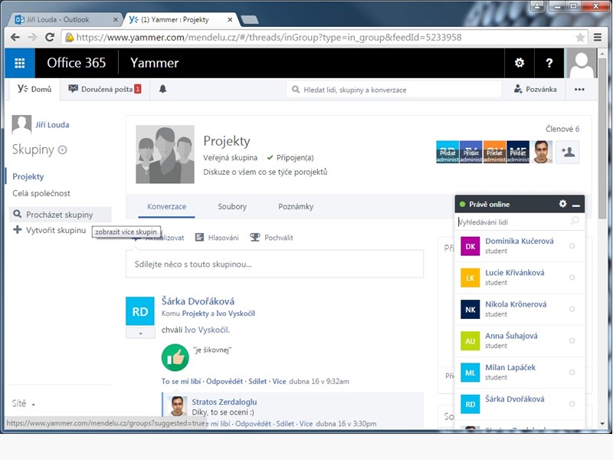The width and height of the screenshot is (613, 460).
Task: Click Vytvořit skupinu to create a group
Action: (55, 230)
